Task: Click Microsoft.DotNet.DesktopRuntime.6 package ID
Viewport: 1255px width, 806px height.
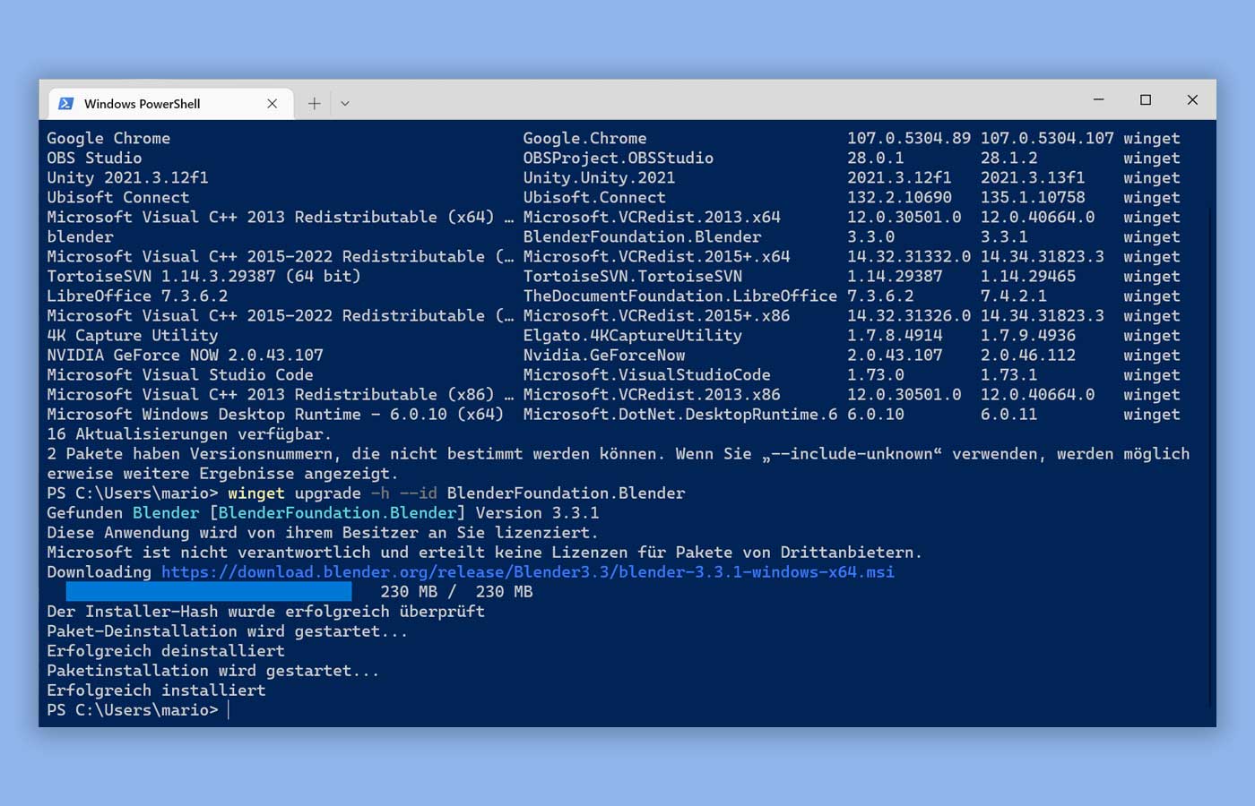Action: point(680,414)
